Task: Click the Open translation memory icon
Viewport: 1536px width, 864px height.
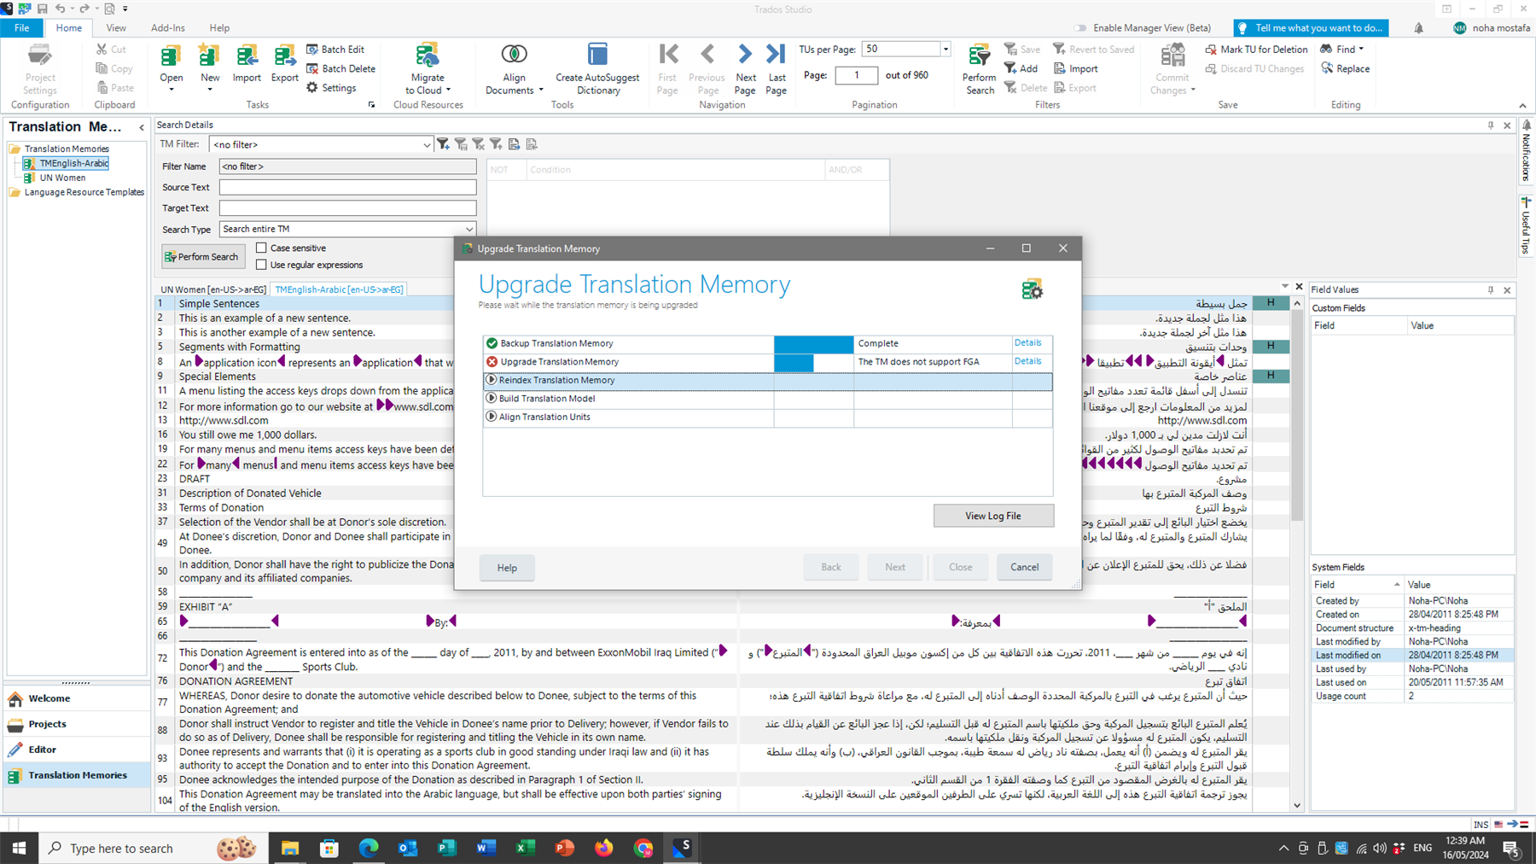Action: (171, 56)
